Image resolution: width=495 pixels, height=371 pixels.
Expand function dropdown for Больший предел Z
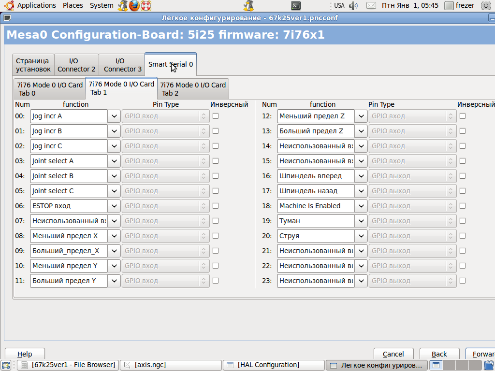tap(361, 131)
